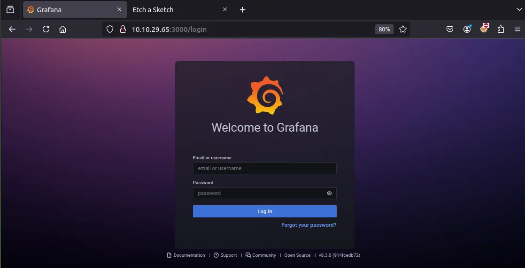Close the Grafana tab
Viewport: 525px width, 268px height.
click(x=119, y=10)
